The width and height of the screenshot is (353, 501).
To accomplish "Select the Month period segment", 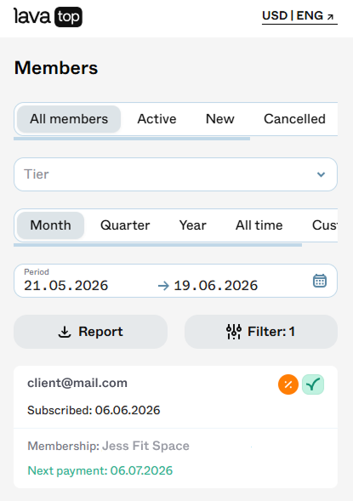I will coord(50,225).
